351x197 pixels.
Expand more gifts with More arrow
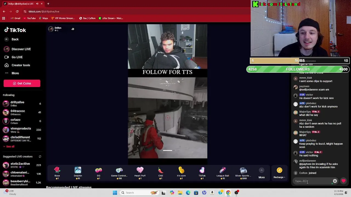[262, 173]
